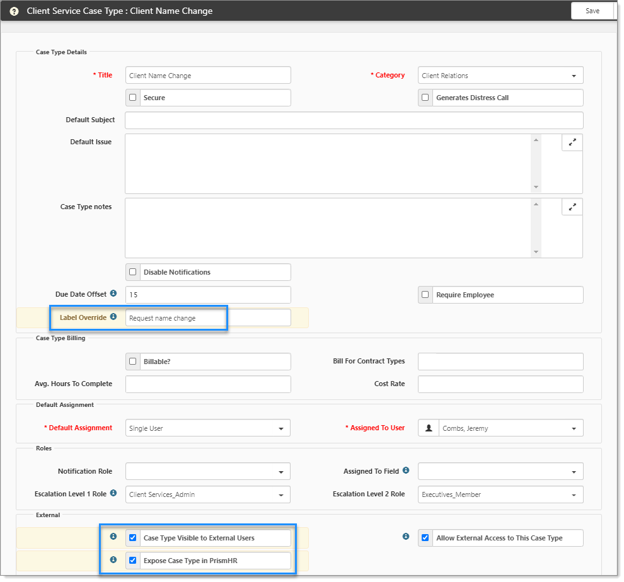The width and height of the screenshot is (624, 582).
Task: Open the Assigned To User dropdown
Action: click(511, 428)
